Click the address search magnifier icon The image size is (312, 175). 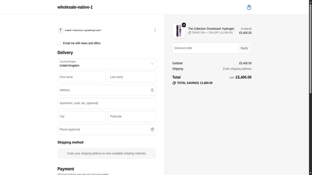coord(152,90)
